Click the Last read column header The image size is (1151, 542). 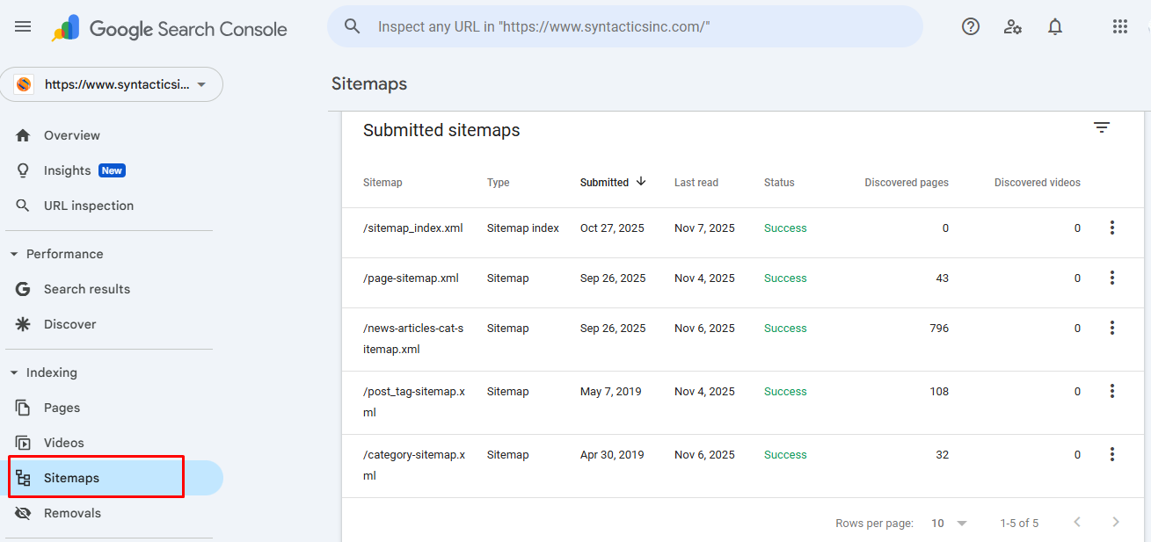click(x=696, y=183)
